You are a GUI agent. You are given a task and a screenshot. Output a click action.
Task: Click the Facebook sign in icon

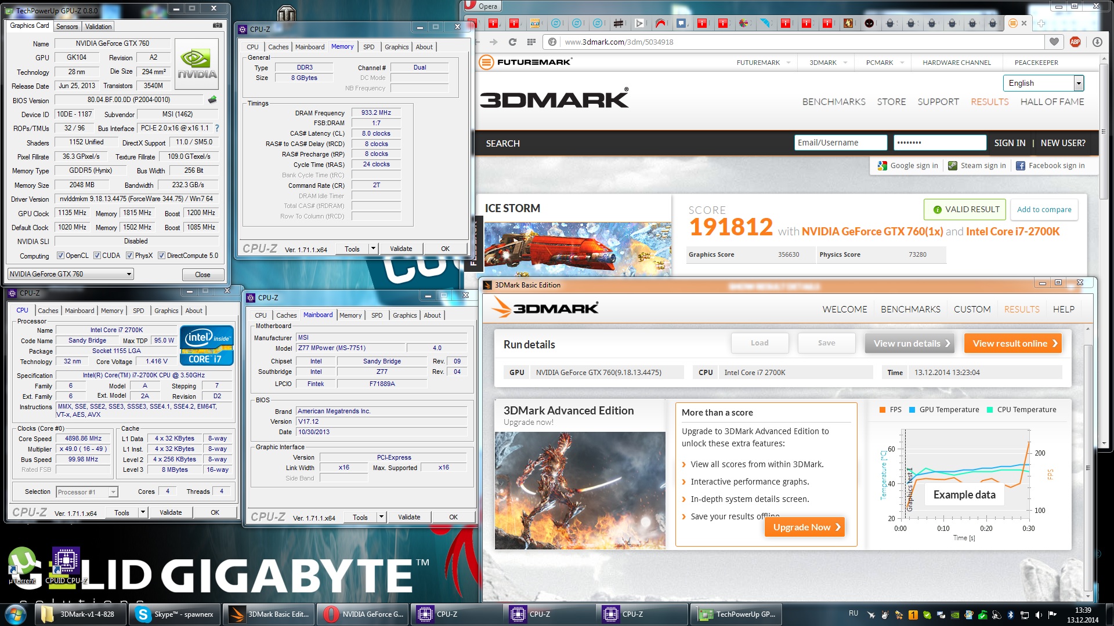click(x=1020, y=166)
